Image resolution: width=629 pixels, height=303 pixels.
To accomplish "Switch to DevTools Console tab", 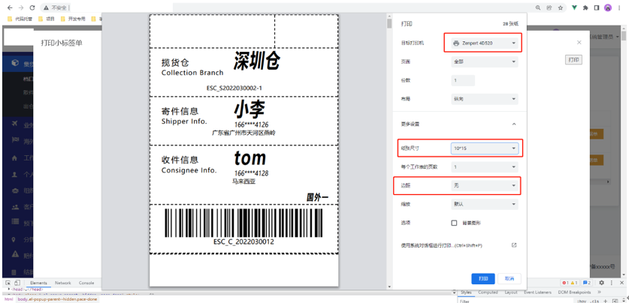I will click(86, 283).
